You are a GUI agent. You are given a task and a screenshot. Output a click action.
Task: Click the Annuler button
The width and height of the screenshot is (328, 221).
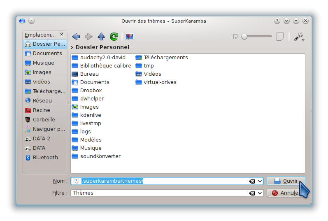click(286, 193)
